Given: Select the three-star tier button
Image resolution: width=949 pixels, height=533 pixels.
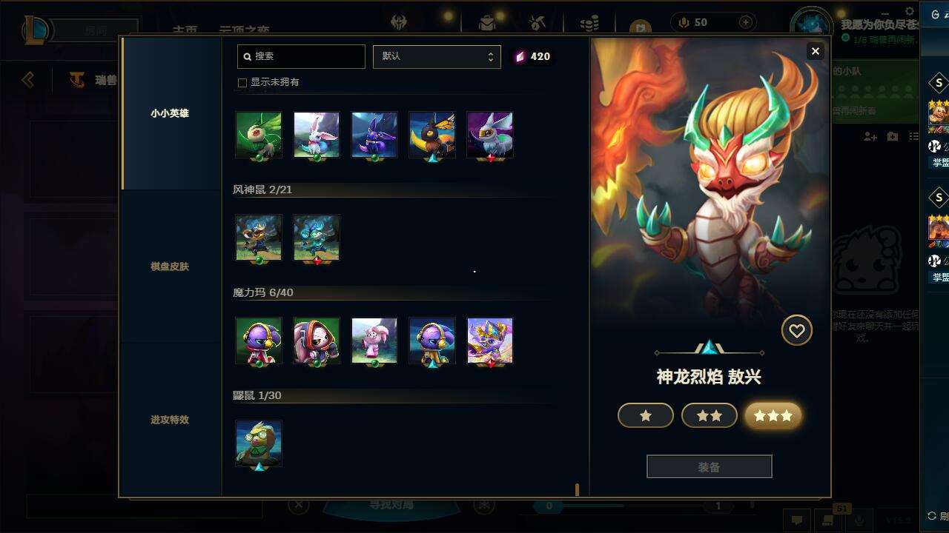Looking at the screenshot, I should tap(773, 416).
